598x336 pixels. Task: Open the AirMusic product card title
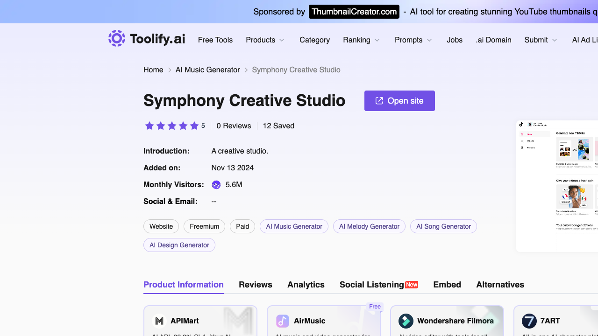310,321
